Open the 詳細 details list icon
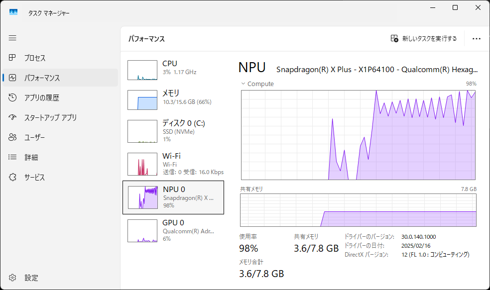Image resolution: width=490 pixels, height=290 pixels. pos(13,158)
